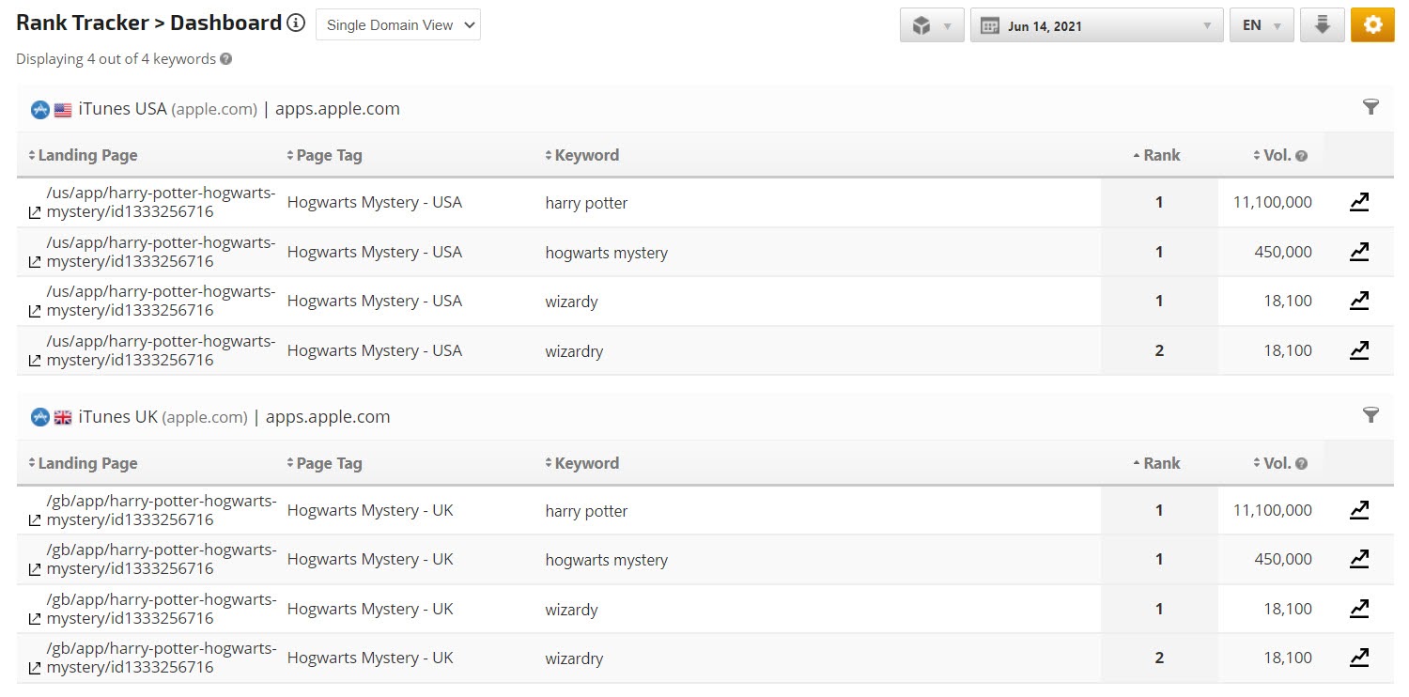Sort iTunes UK table by Vol. column

pos(1279,463)
